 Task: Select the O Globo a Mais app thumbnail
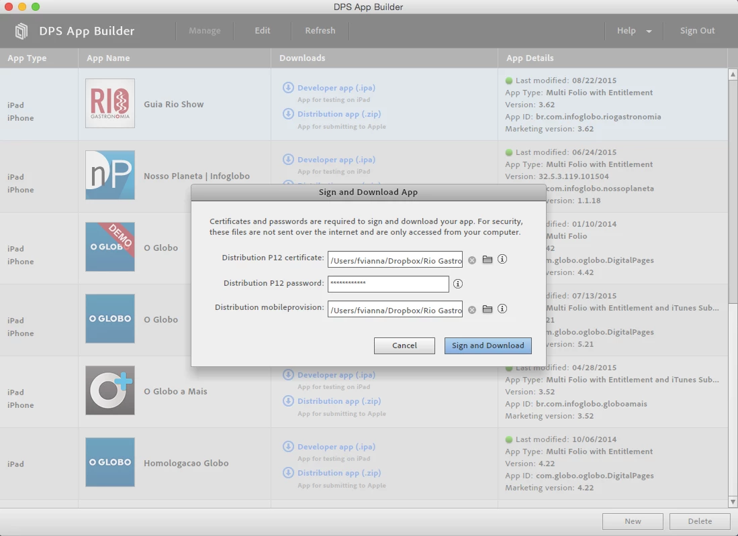point(110,390)
